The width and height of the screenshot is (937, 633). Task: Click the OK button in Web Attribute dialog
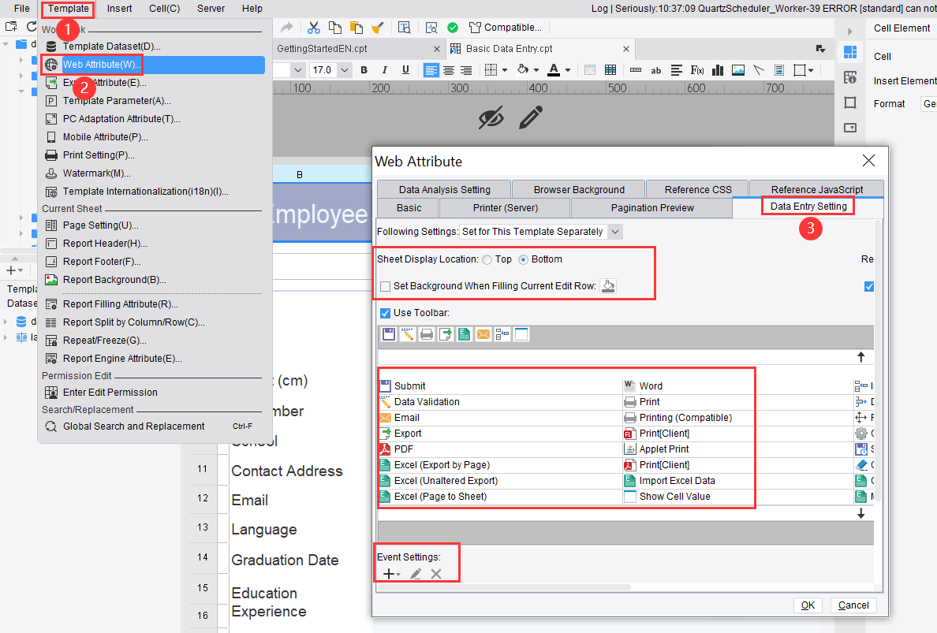(x=808, y=605)
